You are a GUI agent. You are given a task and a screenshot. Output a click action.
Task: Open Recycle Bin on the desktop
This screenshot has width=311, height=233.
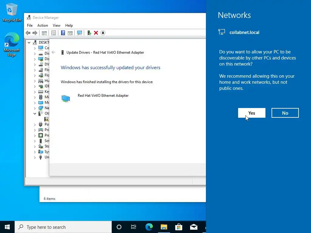coord(12,12)
